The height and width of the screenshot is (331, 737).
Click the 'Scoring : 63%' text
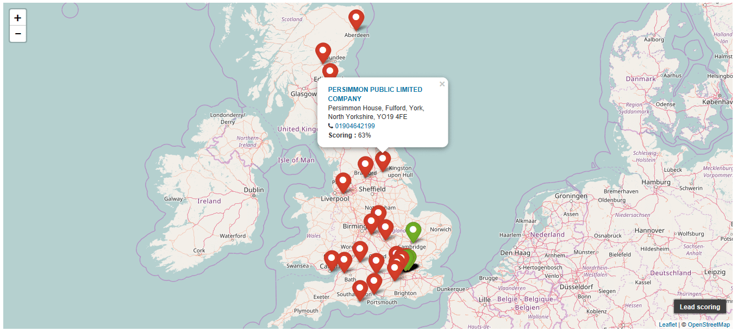click(350, 135)
